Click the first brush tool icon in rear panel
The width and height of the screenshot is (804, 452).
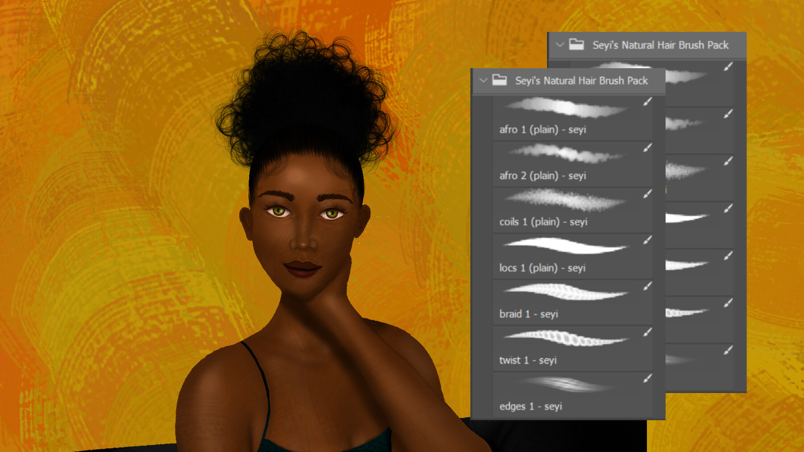(x=729, y=66)
